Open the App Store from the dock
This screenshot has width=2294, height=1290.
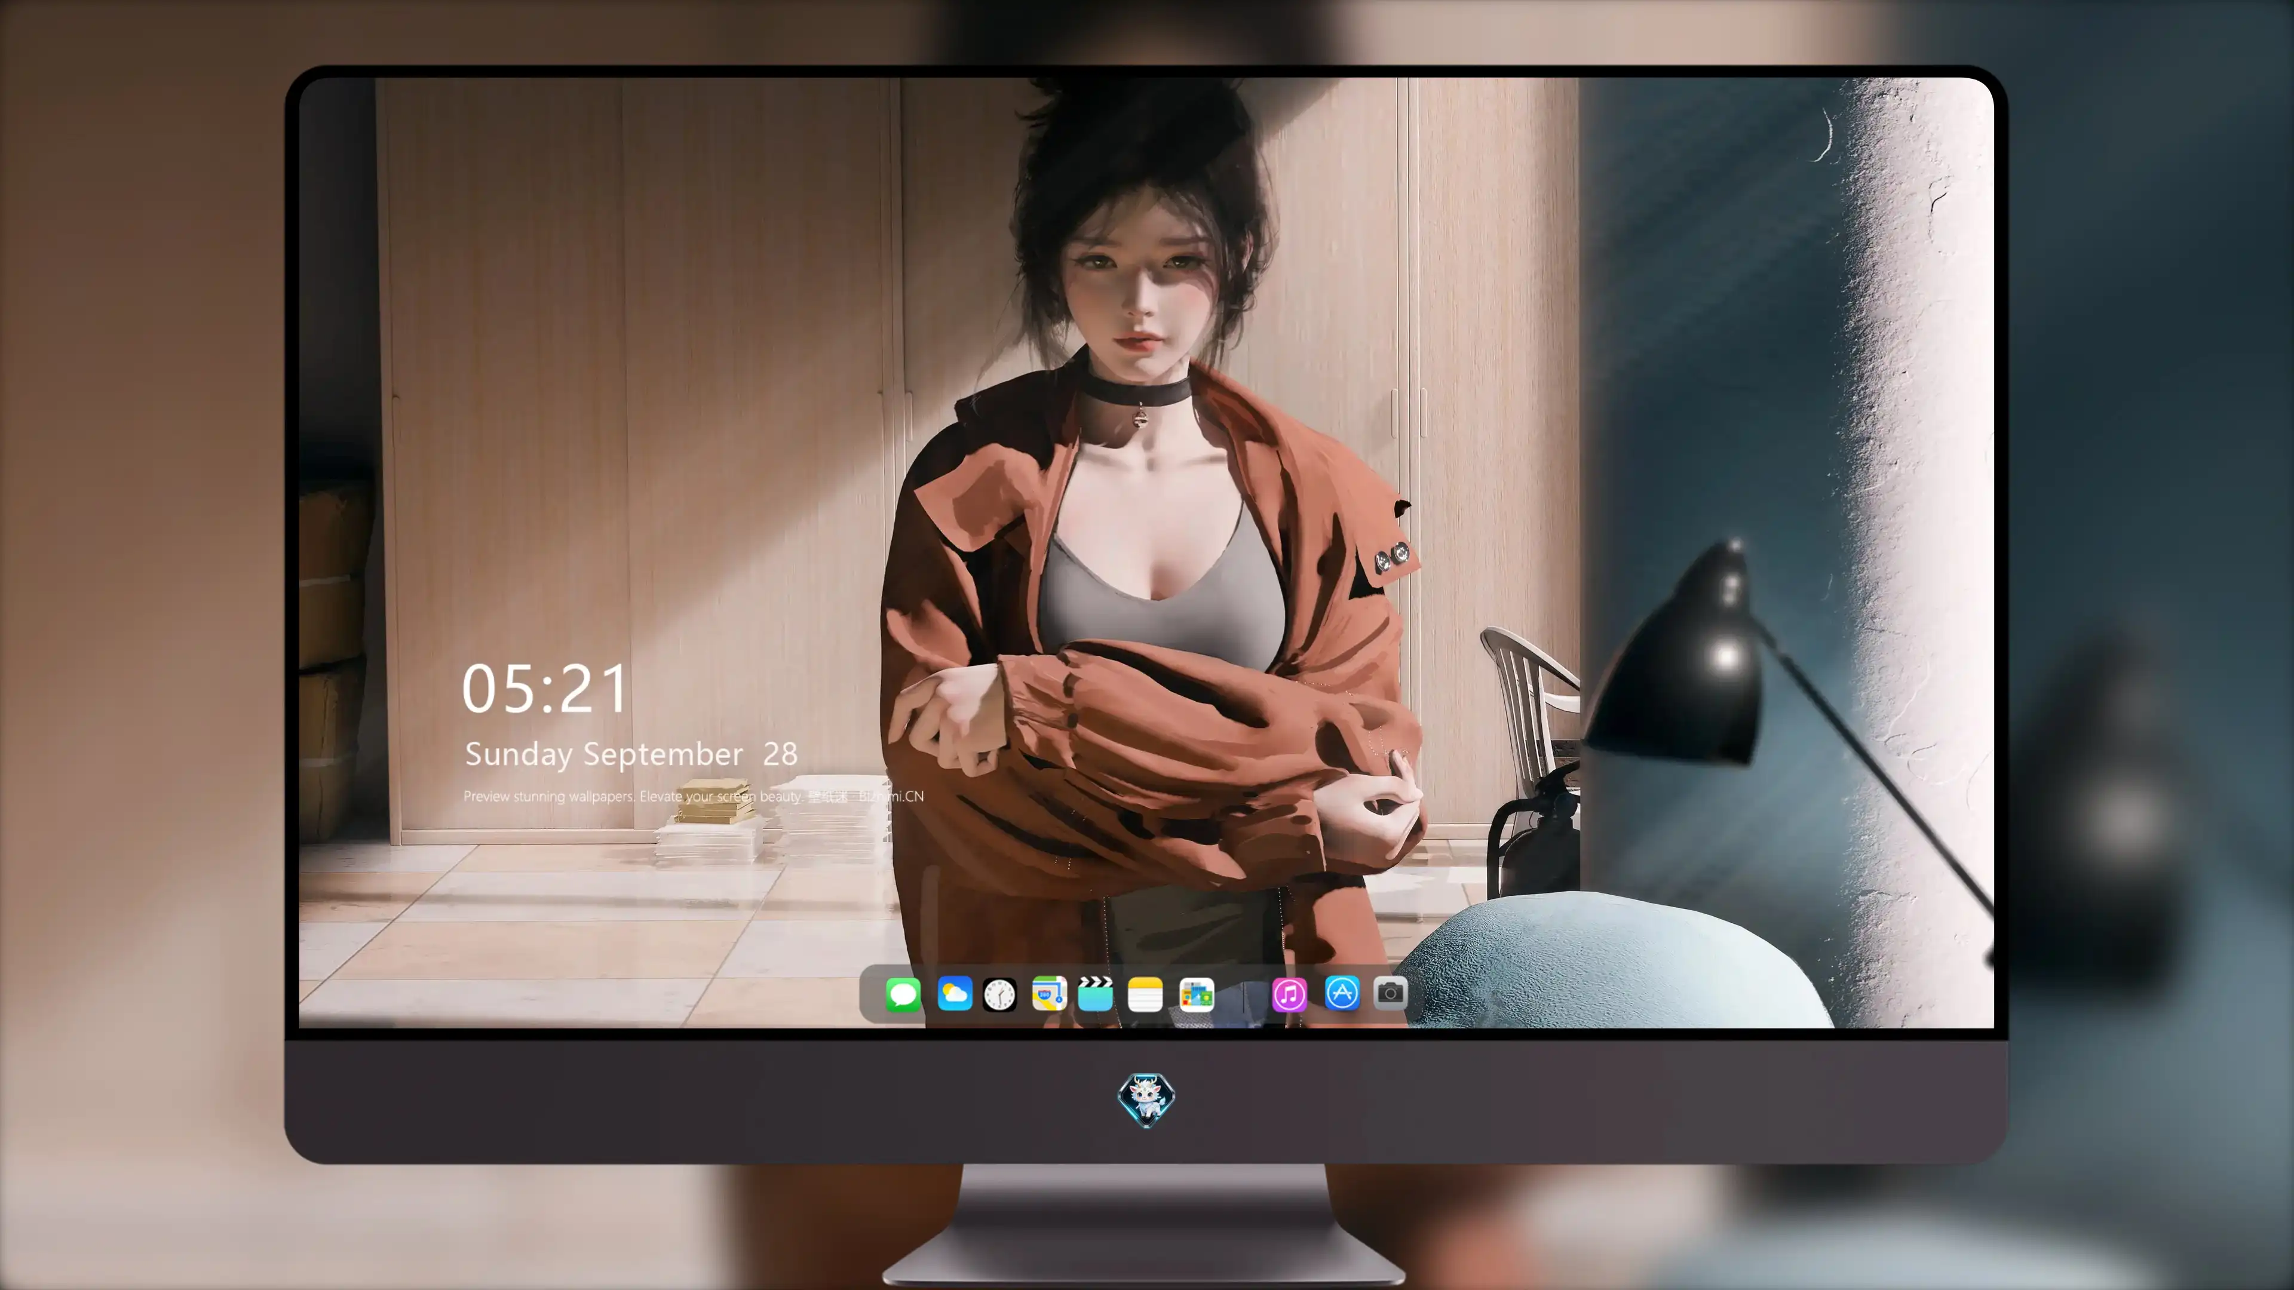[1342, 993]
